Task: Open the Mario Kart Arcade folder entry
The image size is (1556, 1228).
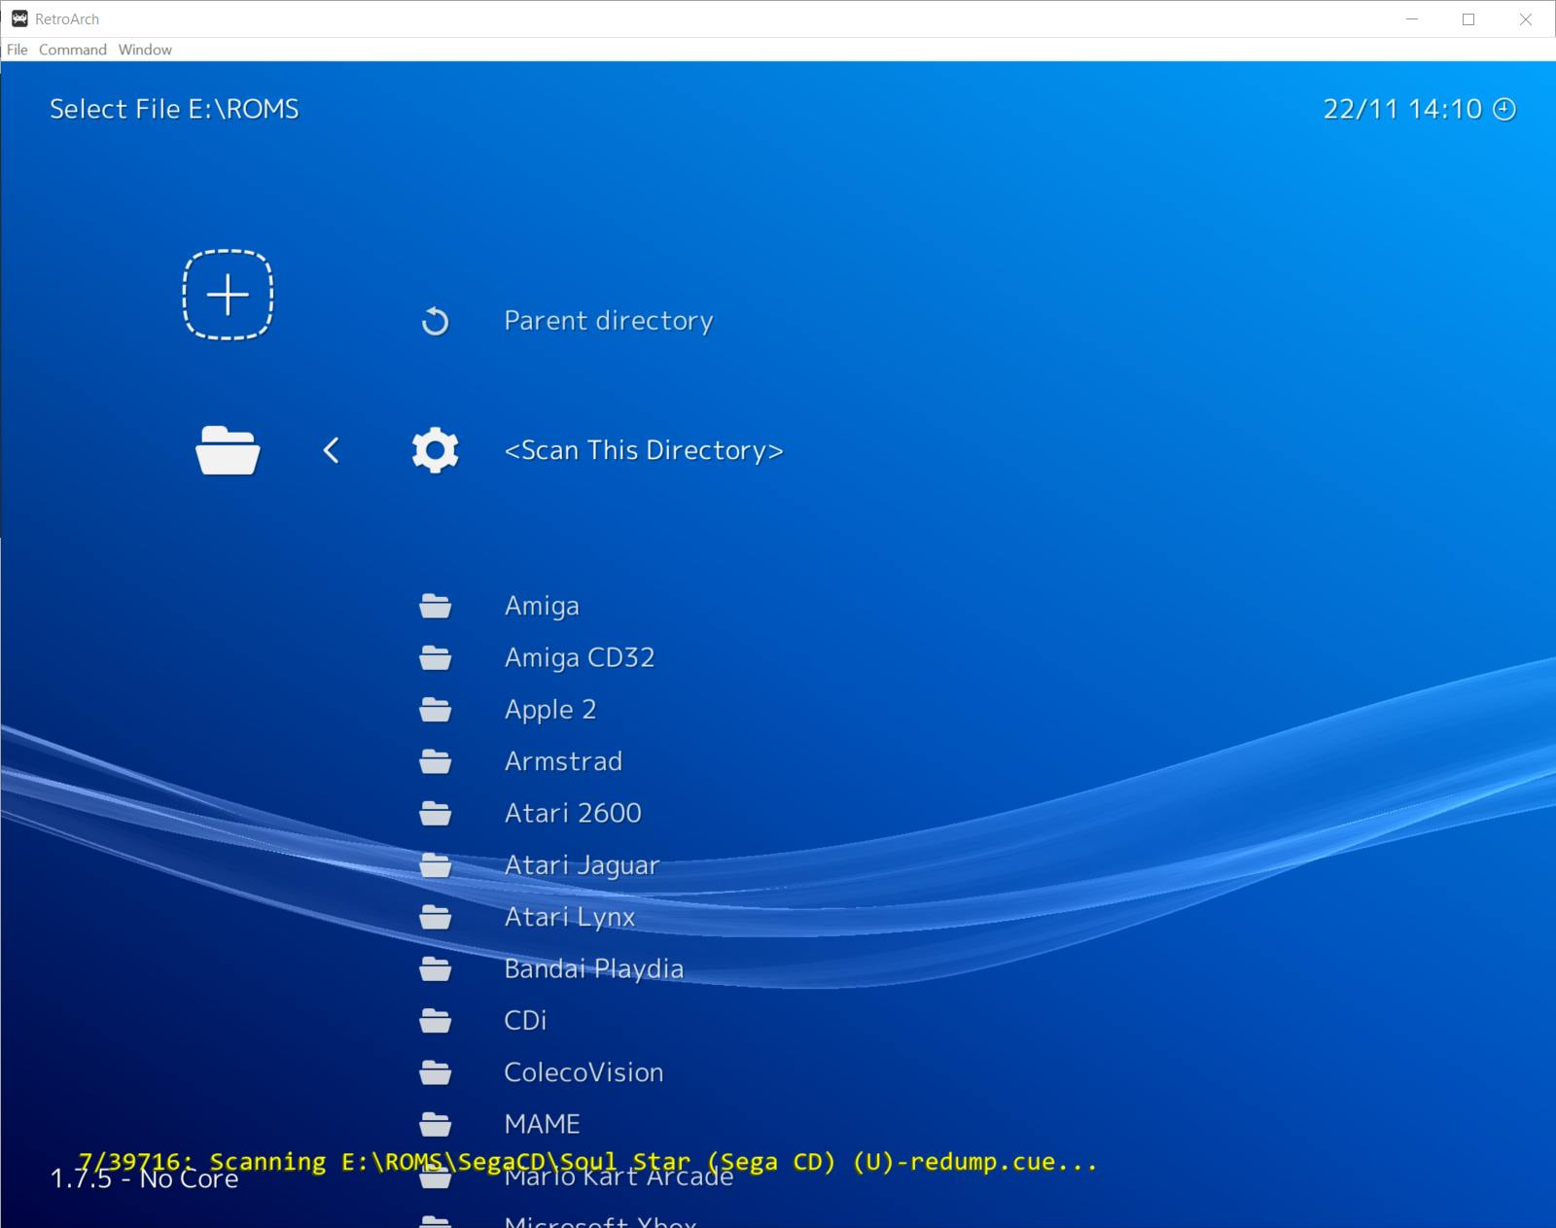Action: [619, 1176]
